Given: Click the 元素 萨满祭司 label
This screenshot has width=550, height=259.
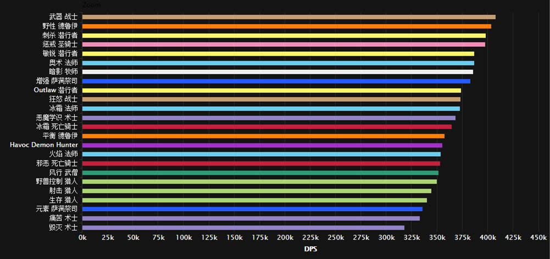Looking at the screenshot, I should 57,209.
